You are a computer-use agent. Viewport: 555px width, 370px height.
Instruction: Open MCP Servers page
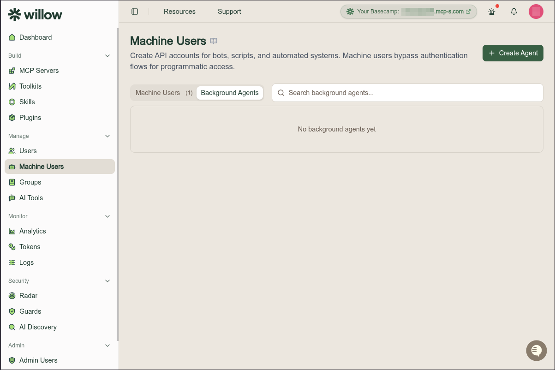pos(60,71)
